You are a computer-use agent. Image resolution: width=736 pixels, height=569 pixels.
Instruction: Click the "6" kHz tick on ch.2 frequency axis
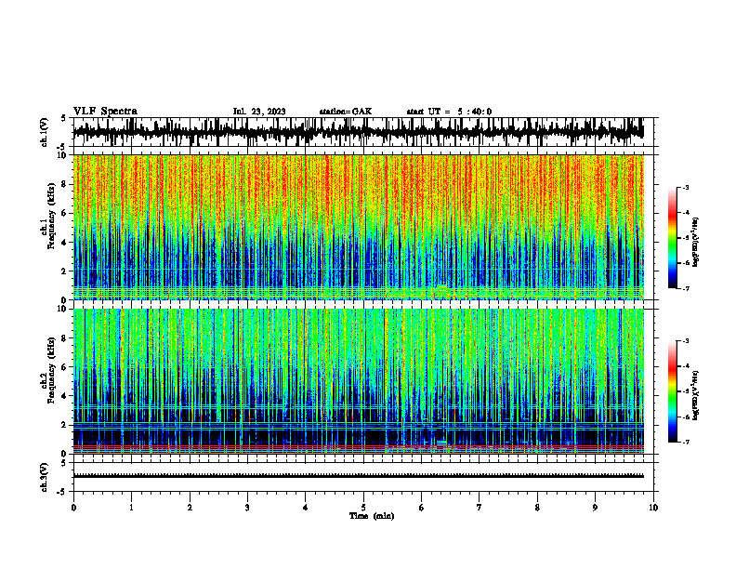[65, 367]
